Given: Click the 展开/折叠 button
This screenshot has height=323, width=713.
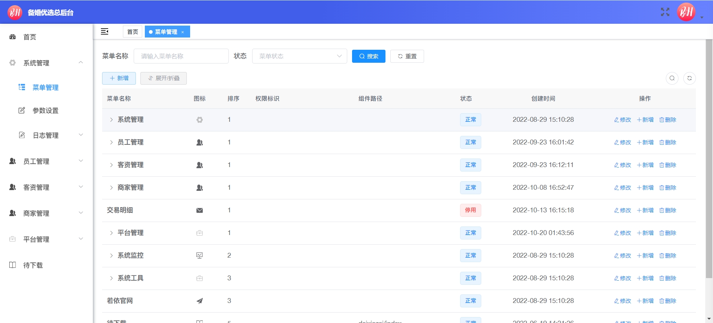Looking at the screenshot, I should (163, 78).
